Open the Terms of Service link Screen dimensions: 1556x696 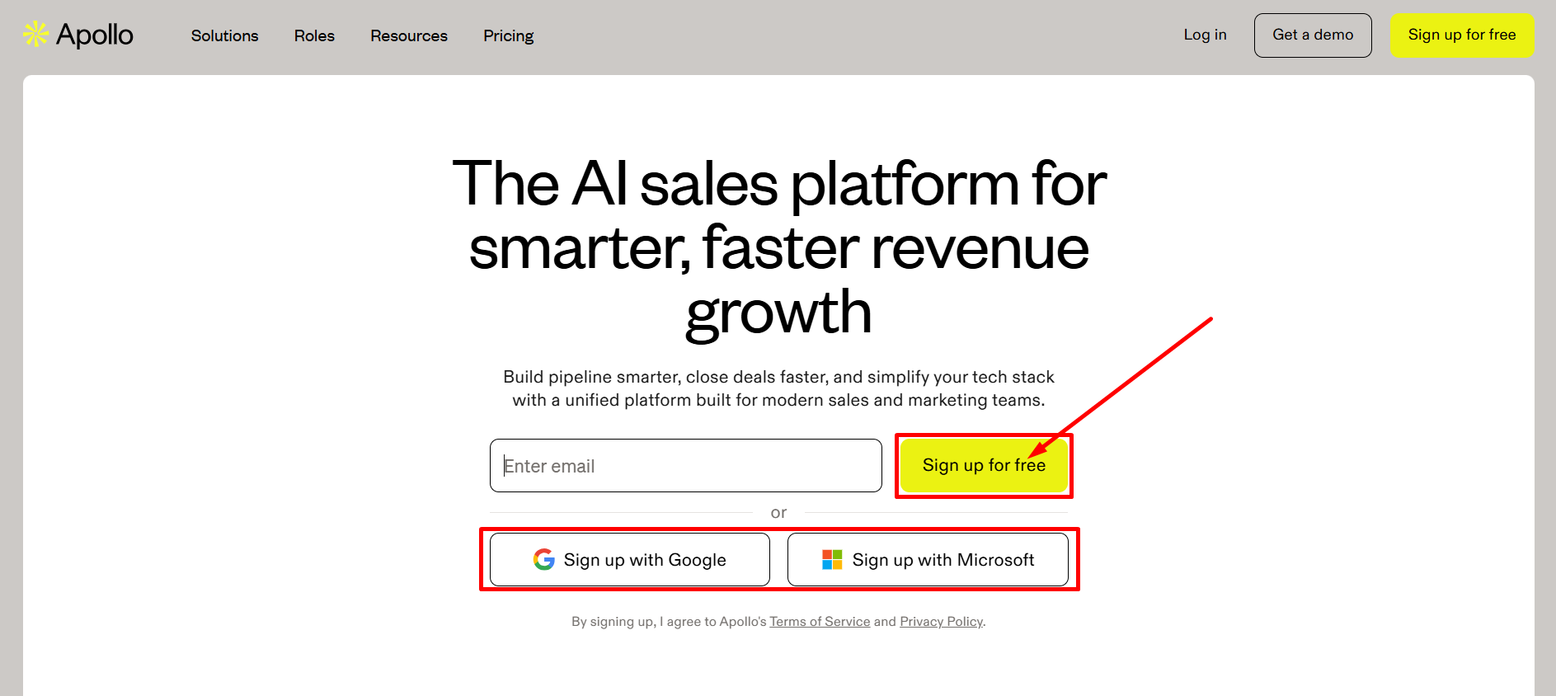[820, 622]
